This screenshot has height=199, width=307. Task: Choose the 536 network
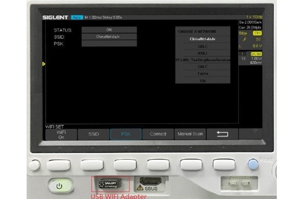click(203, 81)
